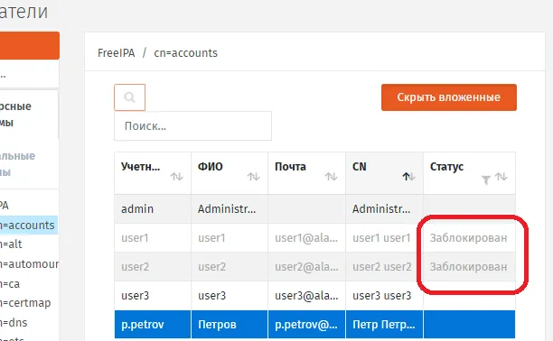Screen dimensions: 553x341
Task: Open the Статус column filter funnel
Action: coord(486,180)
